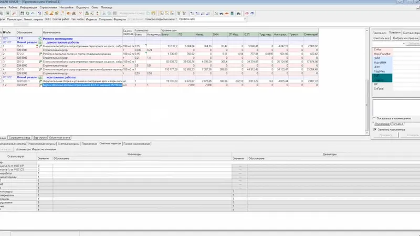Click the car icon left of the red roof icon
Viewport: 420px width, 236px height.
[x=221, y=13]
